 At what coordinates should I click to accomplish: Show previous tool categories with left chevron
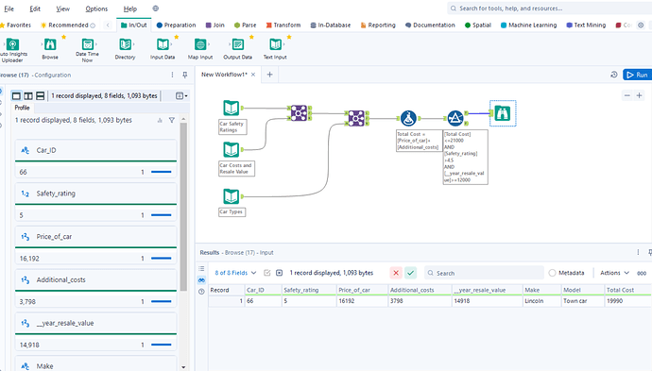click(108, 25)
